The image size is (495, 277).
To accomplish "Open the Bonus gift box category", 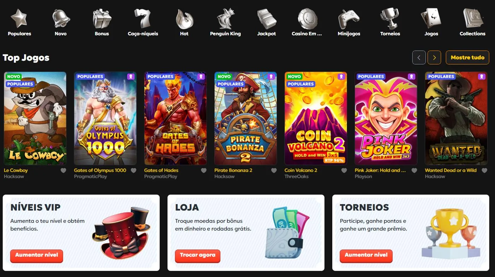I will [x=102, y=22].
